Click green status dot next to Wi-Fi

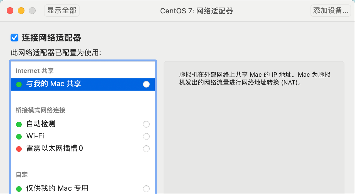19,136
